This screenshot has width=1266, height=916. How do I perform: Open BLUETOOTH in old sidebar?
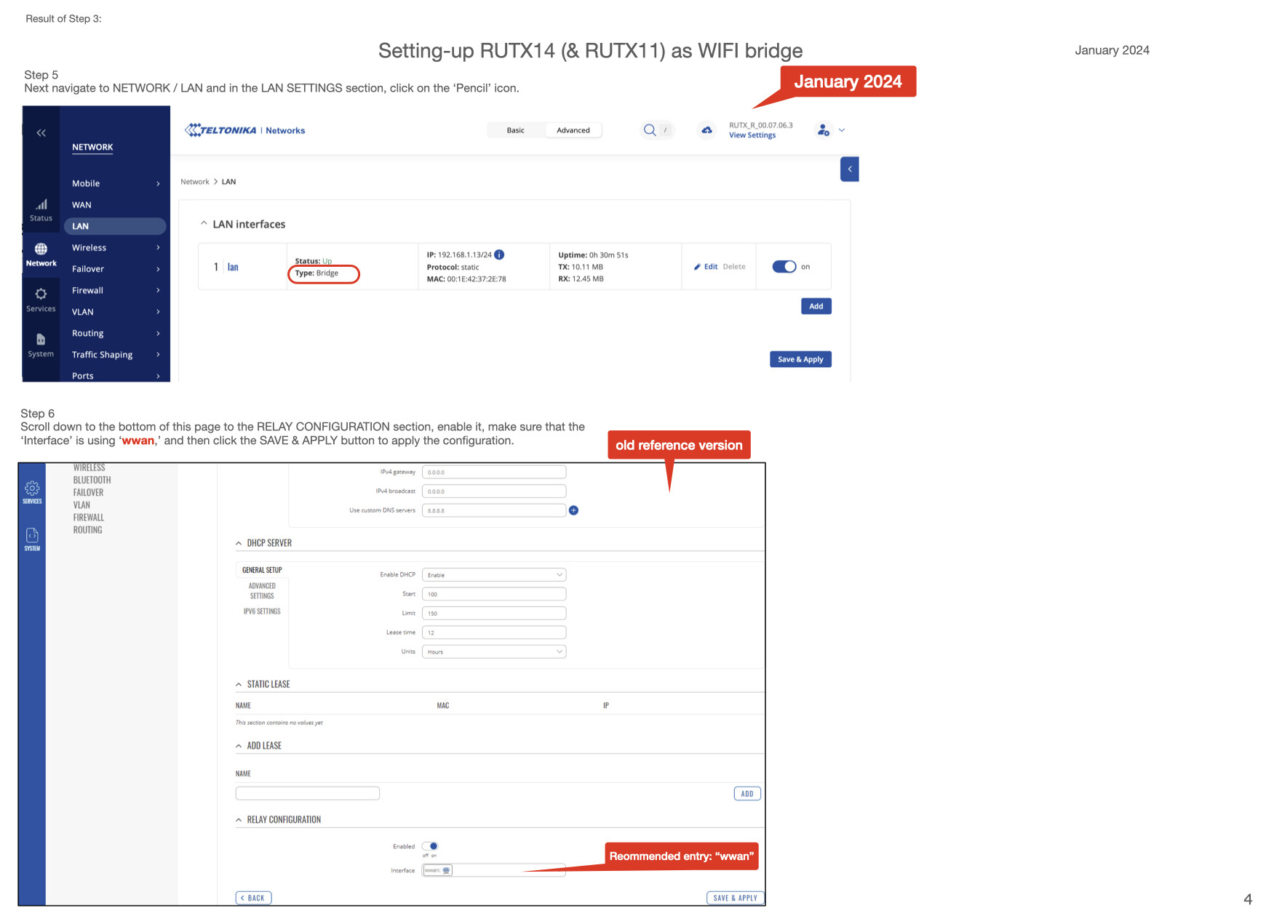[x=92, y=481]
